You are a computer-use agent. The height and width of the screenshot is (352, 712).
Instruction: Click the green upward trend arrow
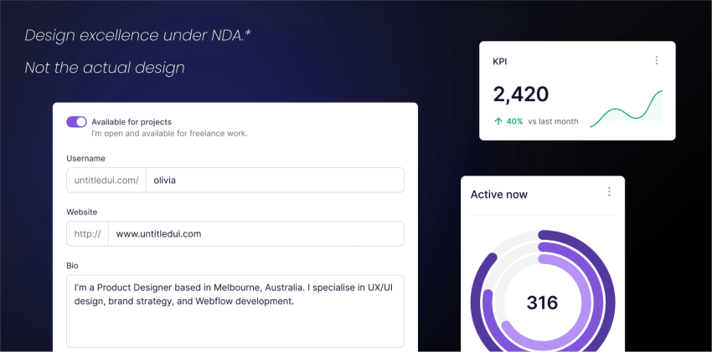498,121
